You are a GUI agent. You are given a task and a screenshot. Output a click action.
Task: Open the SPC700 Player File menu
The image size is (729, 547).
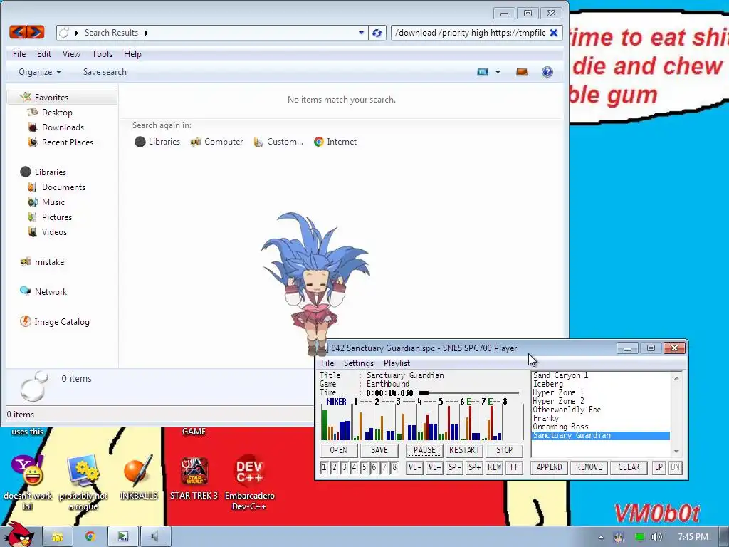pos(327,363)
